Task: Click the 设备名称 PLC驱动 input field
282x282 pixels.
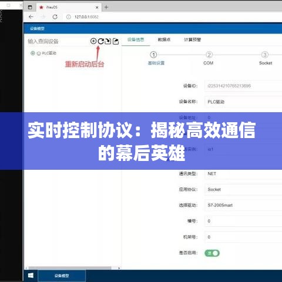Action: pyautogui.click(x=243, y=102)
